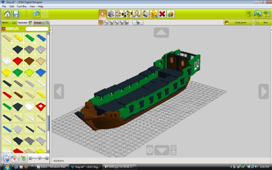Expand the right side panel
The image size is (272, 170).
[271, 30]
